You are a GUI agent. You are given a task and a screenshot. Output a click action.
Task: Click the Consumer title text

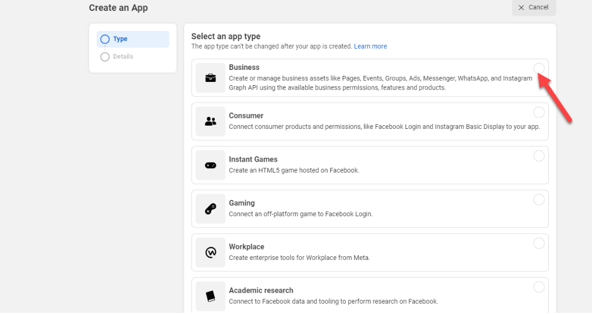246,116
